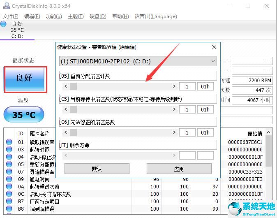Click status orb of 09 通电时间 row
The height and width of the screenshot is (218, 277).
pos(9,179)
